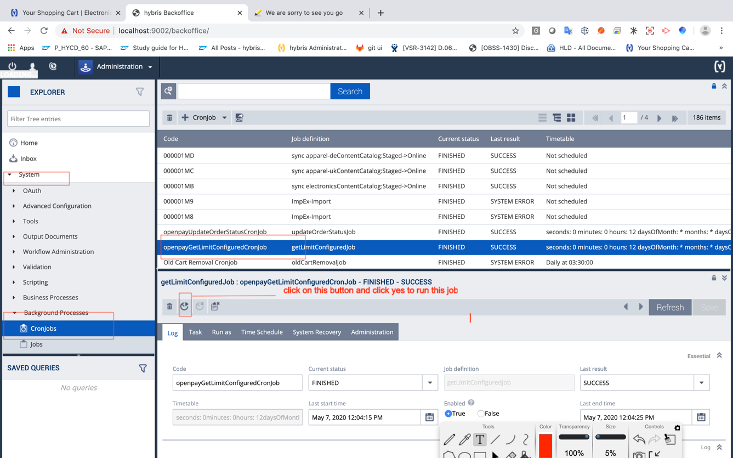733x458 pixels.
Task: Switch to grid view layout
Action: tap(571, 118)
